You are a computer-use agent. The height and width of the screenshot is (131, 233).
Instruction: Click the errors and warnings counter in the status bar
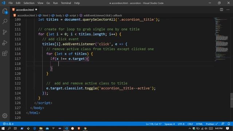pos(8,124)
